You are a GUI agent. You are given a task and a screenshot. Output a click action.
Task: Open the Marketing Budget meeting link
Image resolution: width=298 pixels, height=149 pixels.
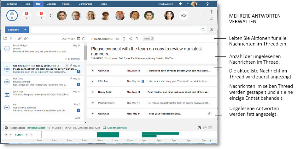tap(36, 128)
